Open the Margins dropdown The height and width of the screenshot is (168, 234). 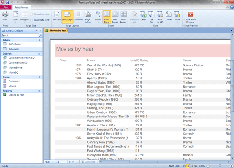[x=24, y=17]
